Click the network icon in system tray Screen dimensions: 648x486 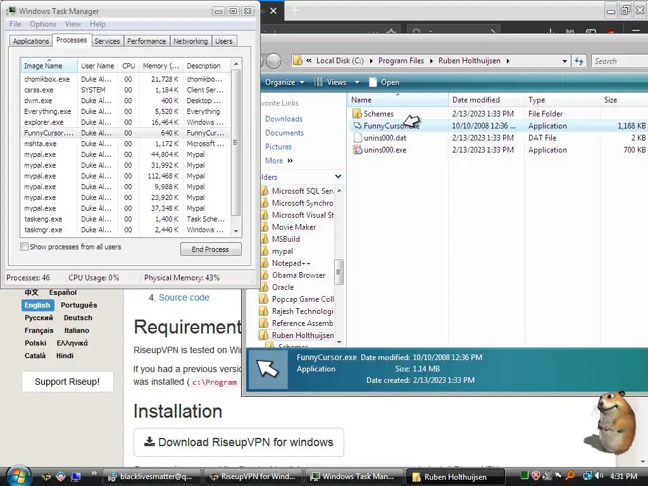[587, 476]
